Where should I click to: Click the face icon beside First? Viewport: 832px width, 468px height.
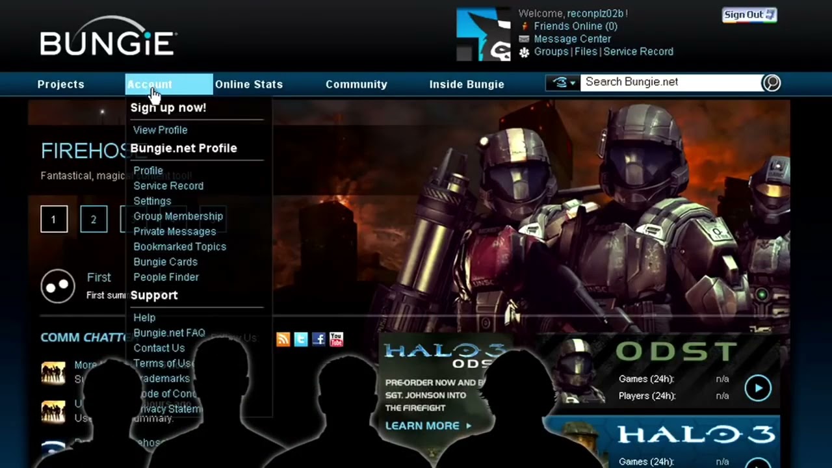[58, 286]
